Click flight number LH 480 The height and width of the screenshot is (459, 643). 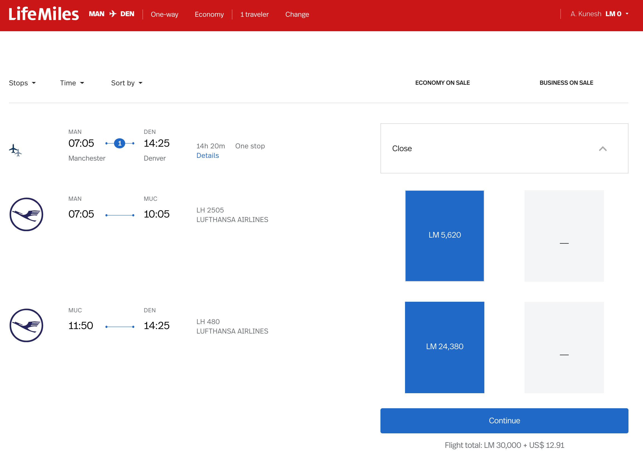208,322
